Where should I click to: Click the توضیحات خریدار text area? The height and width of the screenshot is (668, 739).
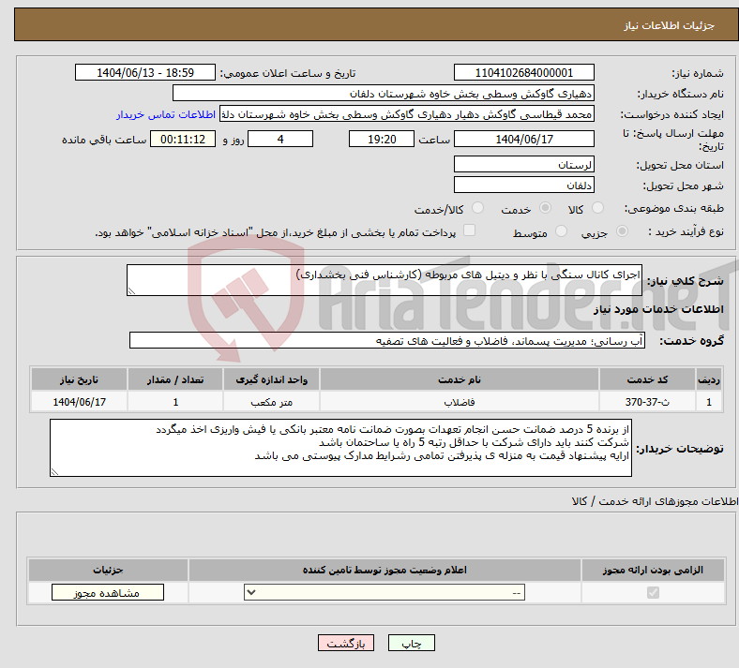click(x=340, y=448)
